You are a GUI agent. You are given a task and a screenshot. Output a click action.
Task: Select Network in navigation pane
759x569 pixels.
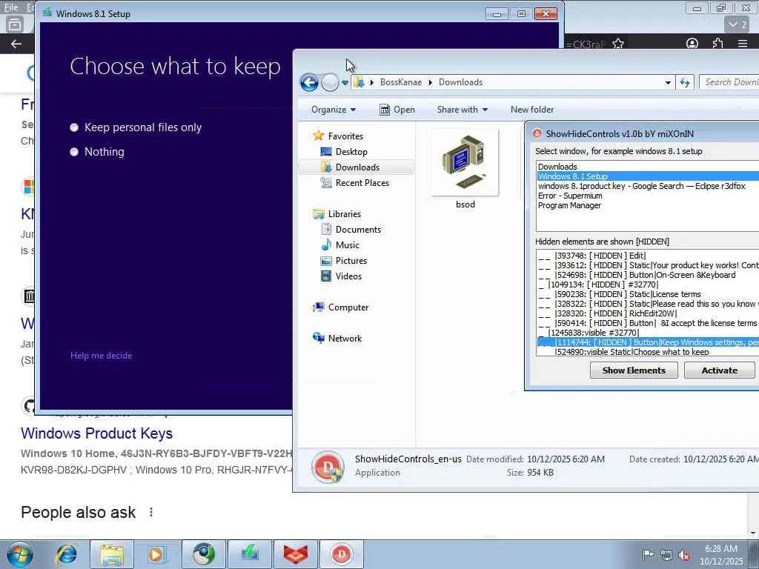337,338
